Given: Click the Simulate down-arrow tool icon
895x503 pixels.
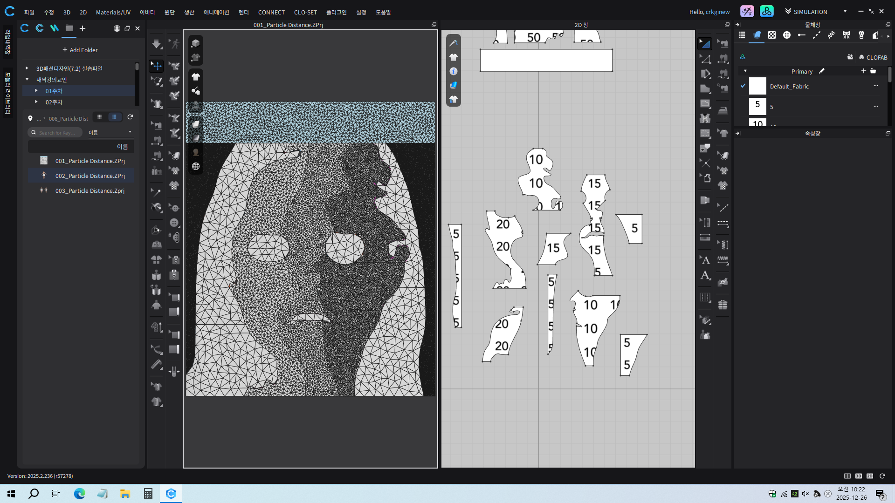Looking at the screenshot, I should [157, 44].
